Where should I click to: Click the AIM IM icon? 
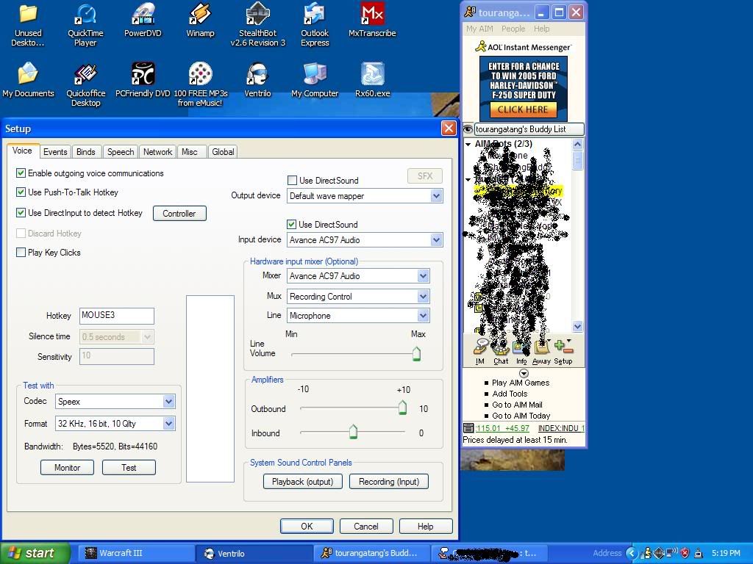click(x=480, y=350)
